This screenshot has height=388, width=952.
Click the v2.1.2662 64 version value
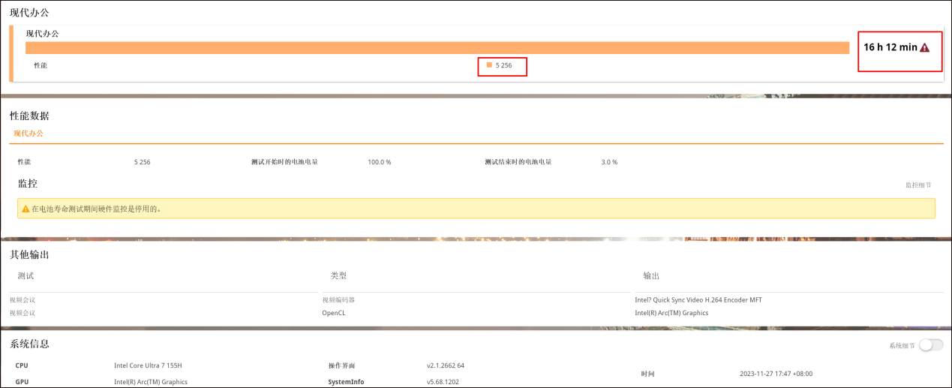click(446, 365)
